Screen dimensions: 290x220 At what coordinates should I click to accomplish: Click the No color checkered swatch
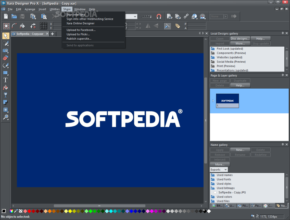click(x=21, y=211)
